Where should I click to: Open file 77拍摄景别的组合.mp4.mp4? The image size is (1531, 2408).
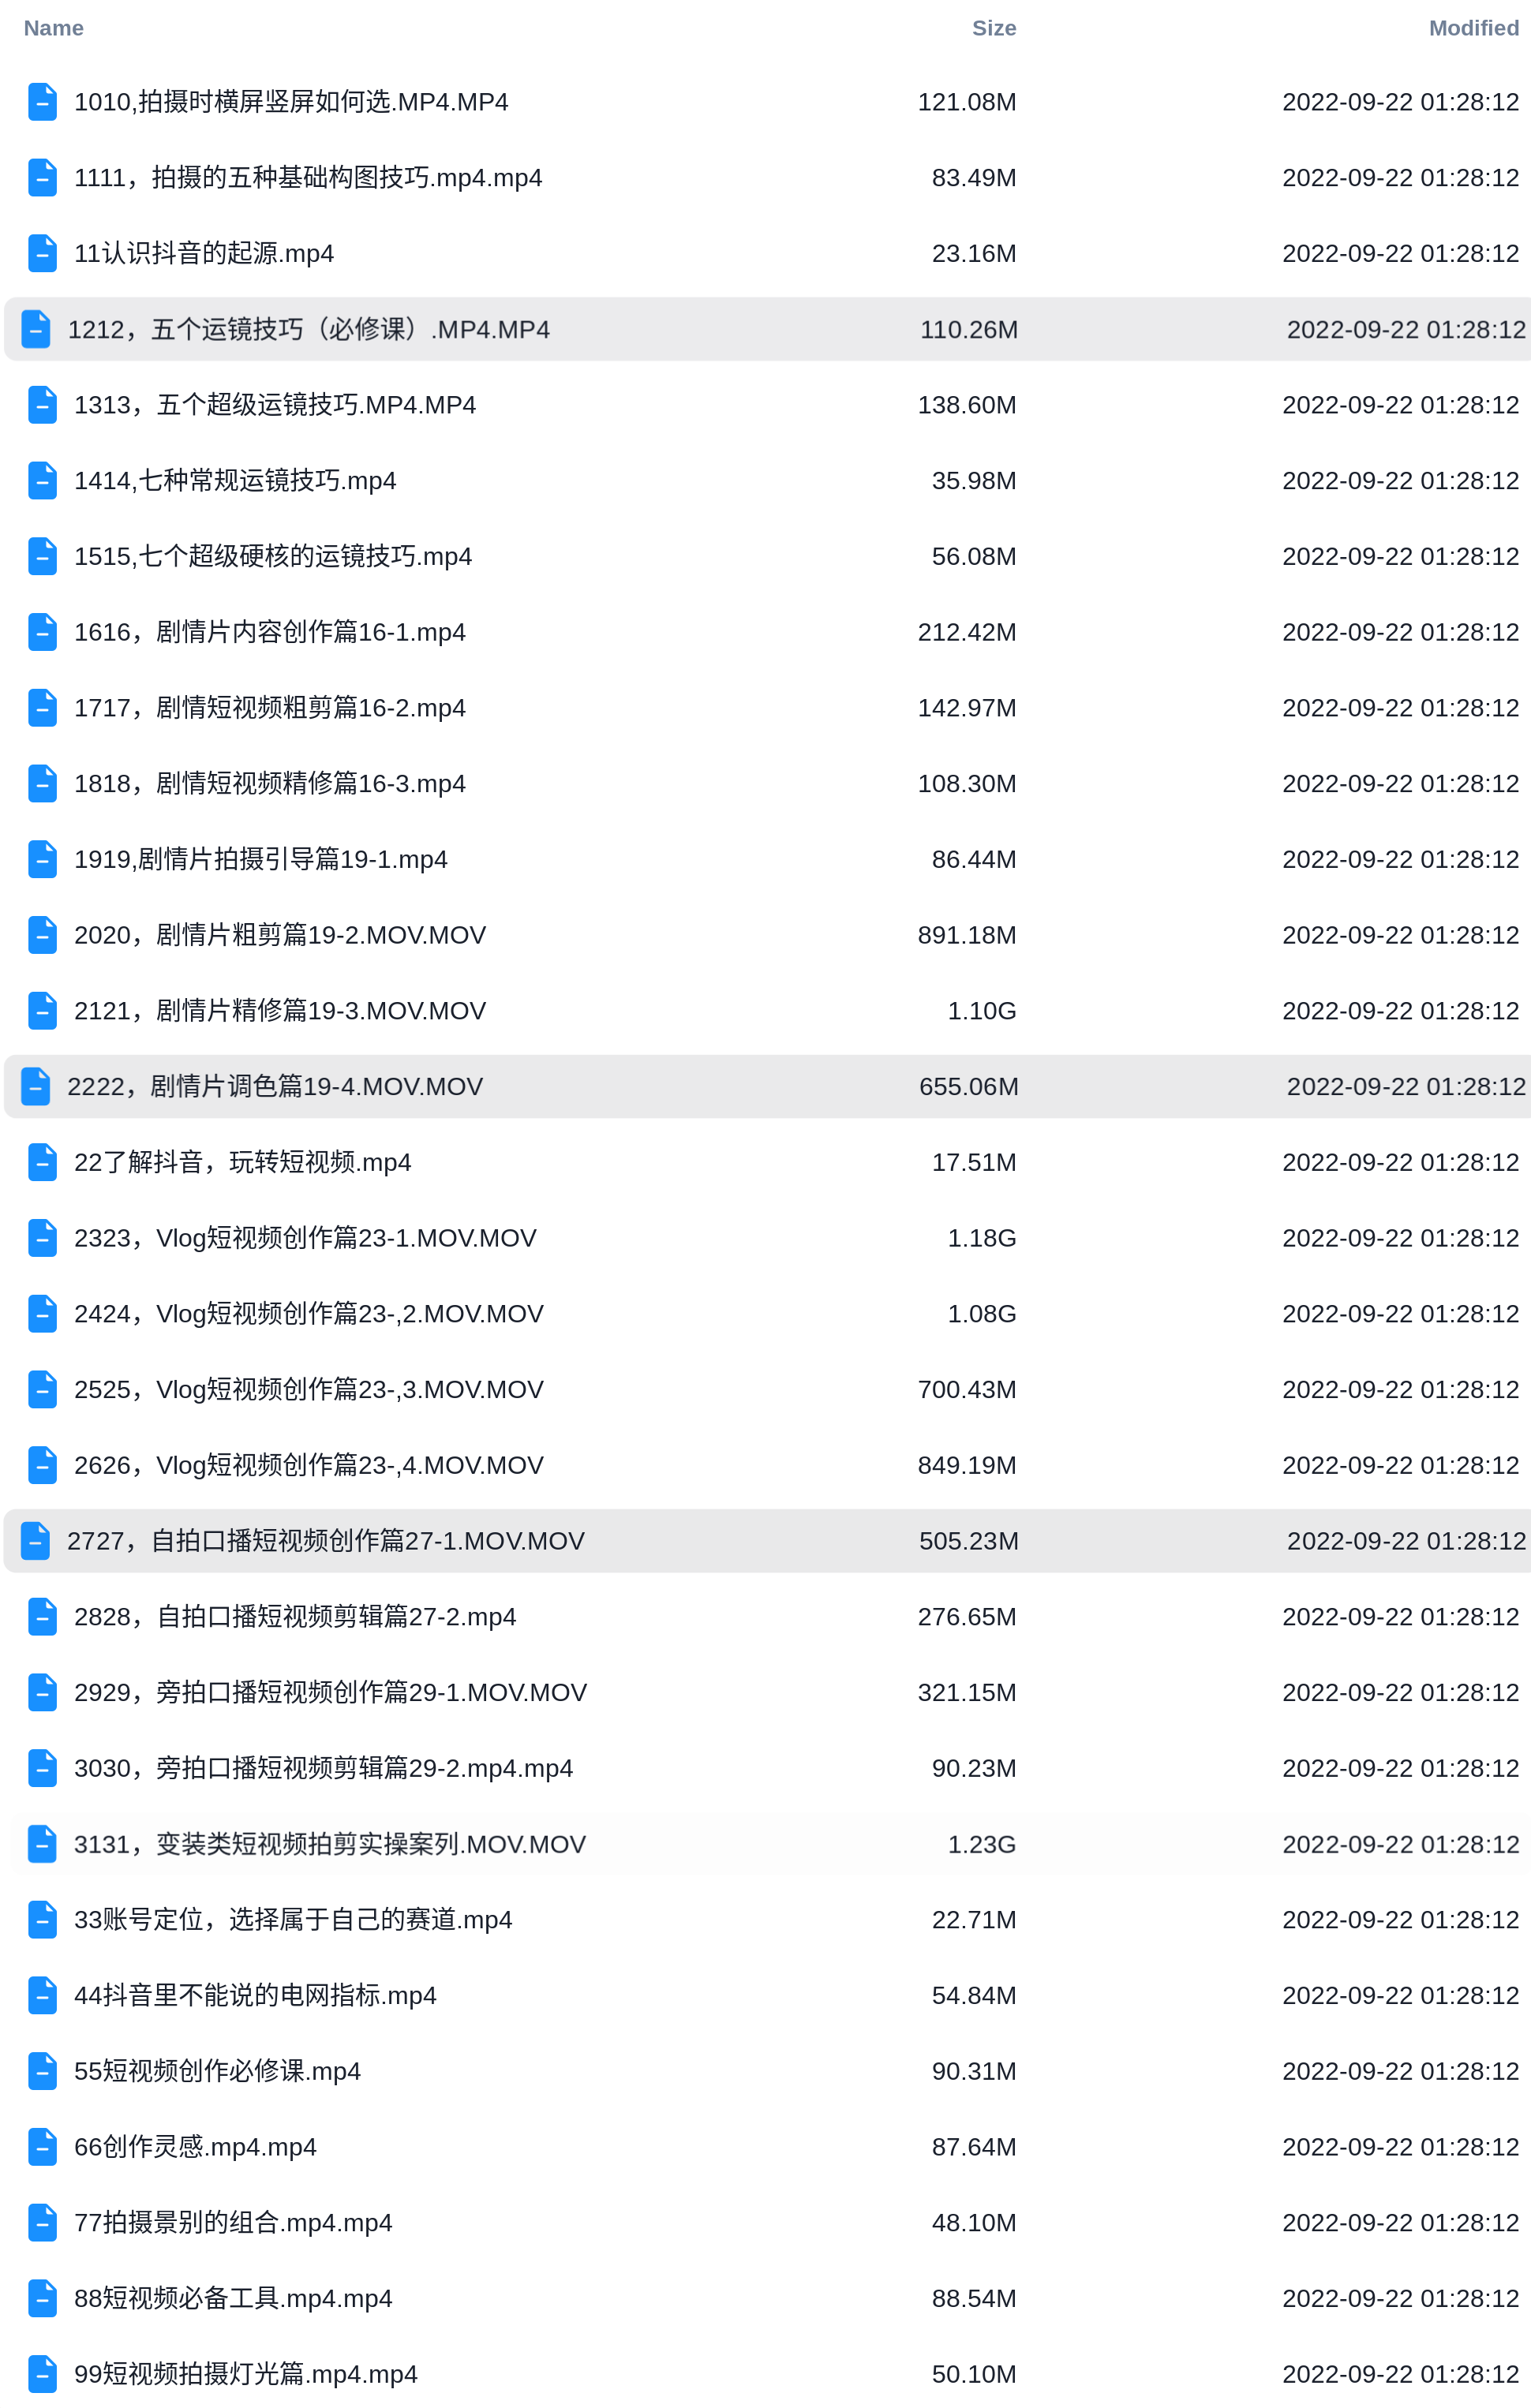click(233, 2223)
